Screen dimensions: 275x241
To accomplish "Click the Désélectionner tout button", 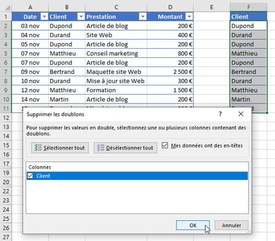I will (125, 148).
